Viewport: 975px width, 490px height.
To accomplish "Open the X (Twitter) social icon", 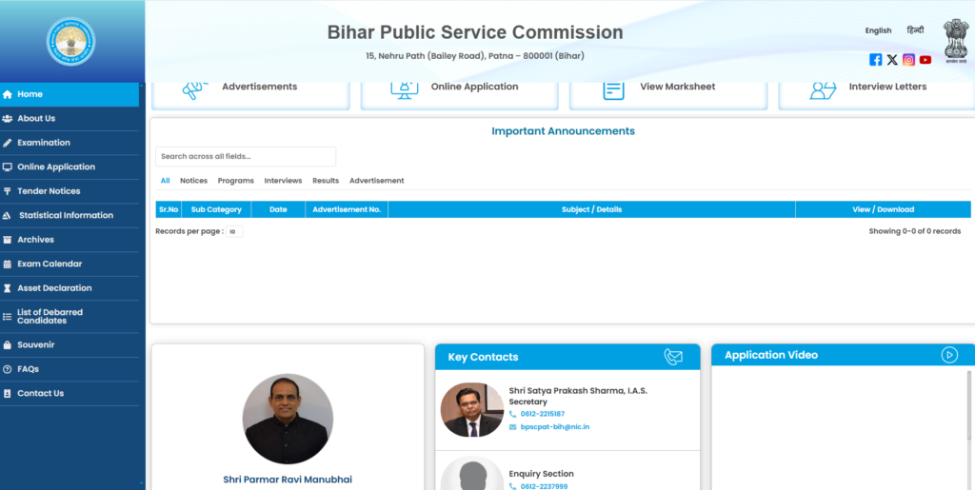I will [892, 60].
